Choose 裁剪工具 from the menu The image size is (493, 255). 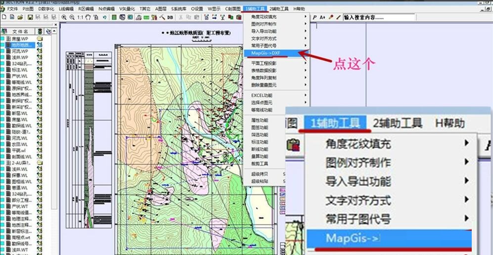[x=260, y=164]
